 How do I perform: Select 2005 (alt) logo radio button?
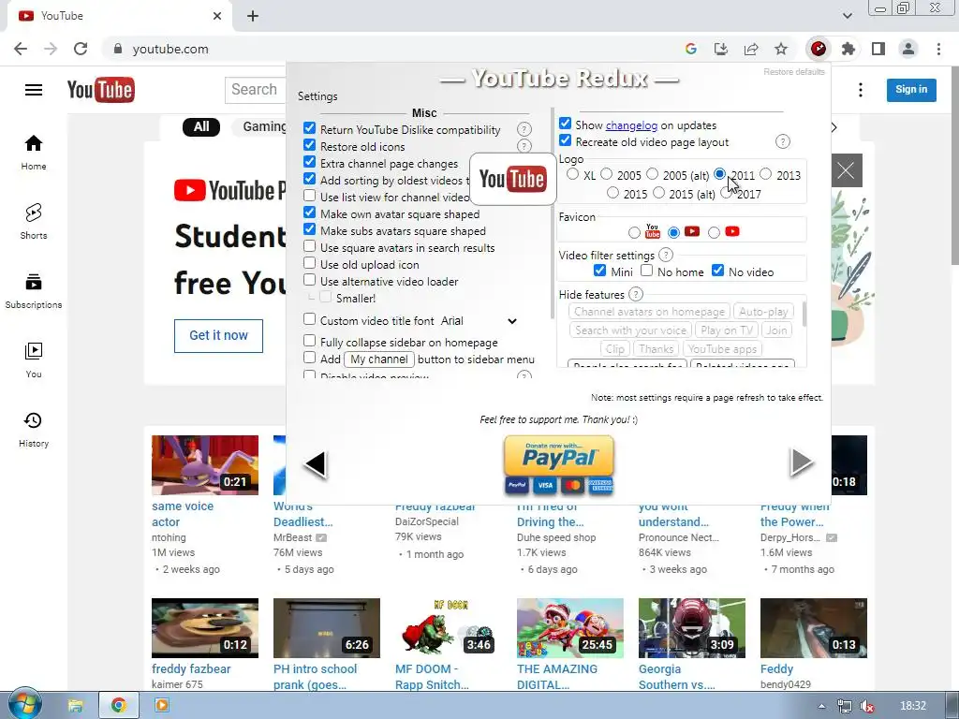(653, 174)
